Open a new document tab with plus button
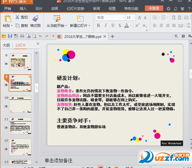The height and width of the screenshot is (168, 192). 113,36
